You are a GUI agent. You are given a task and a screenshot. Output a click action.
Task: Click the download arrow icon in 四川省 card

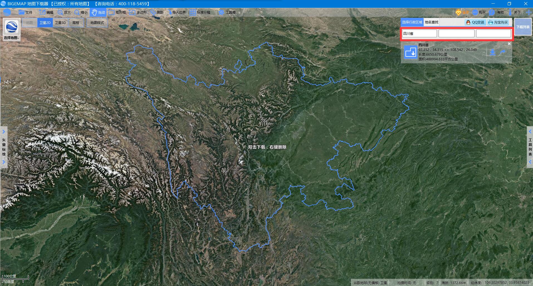click(x=493, y=52)
